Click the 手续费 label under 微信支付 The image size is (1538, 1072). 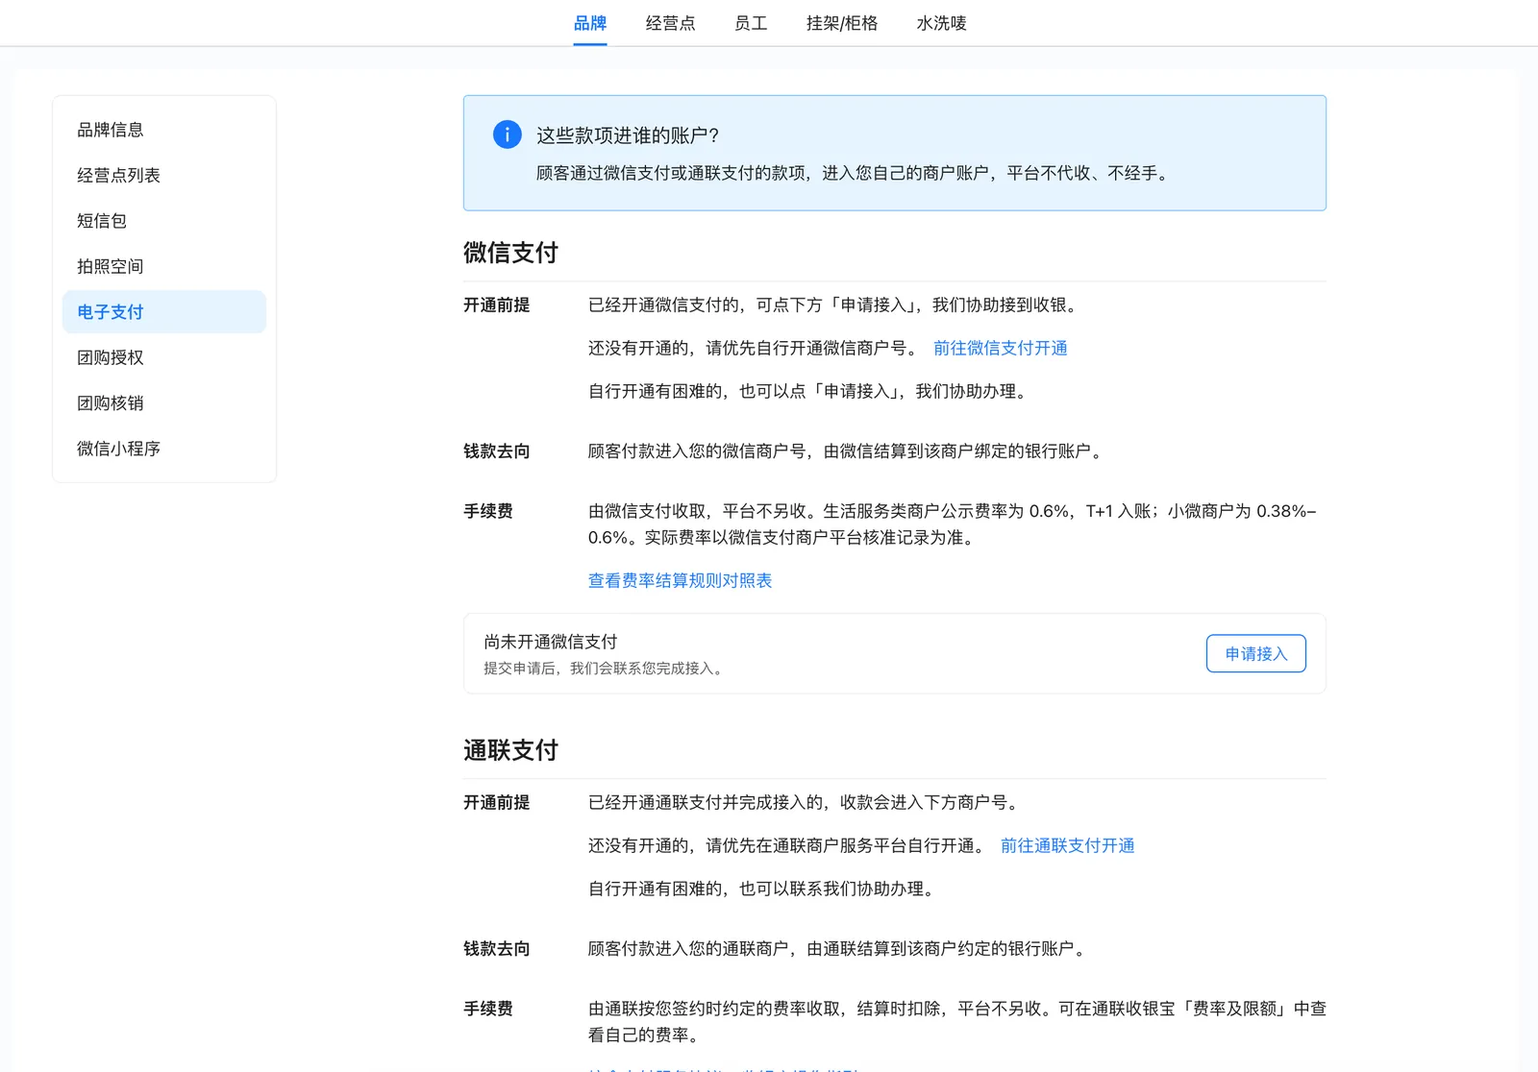pos(488,511)
